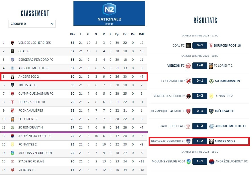The width and height of the screenshot is (252, 176).
Task: Click the FC Lorient 2 crest in results
Action: click(211, 66)
